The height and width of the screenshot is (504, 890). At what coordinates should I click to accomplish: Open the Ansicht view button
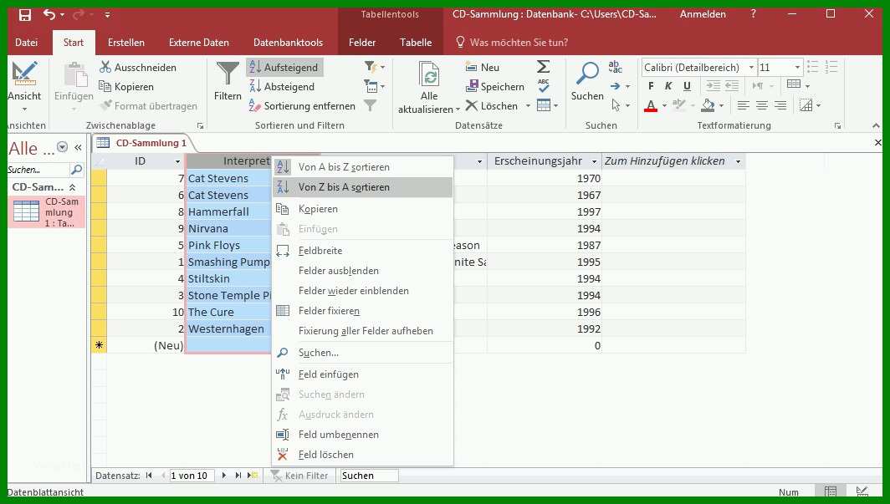(x=24, y=85)
